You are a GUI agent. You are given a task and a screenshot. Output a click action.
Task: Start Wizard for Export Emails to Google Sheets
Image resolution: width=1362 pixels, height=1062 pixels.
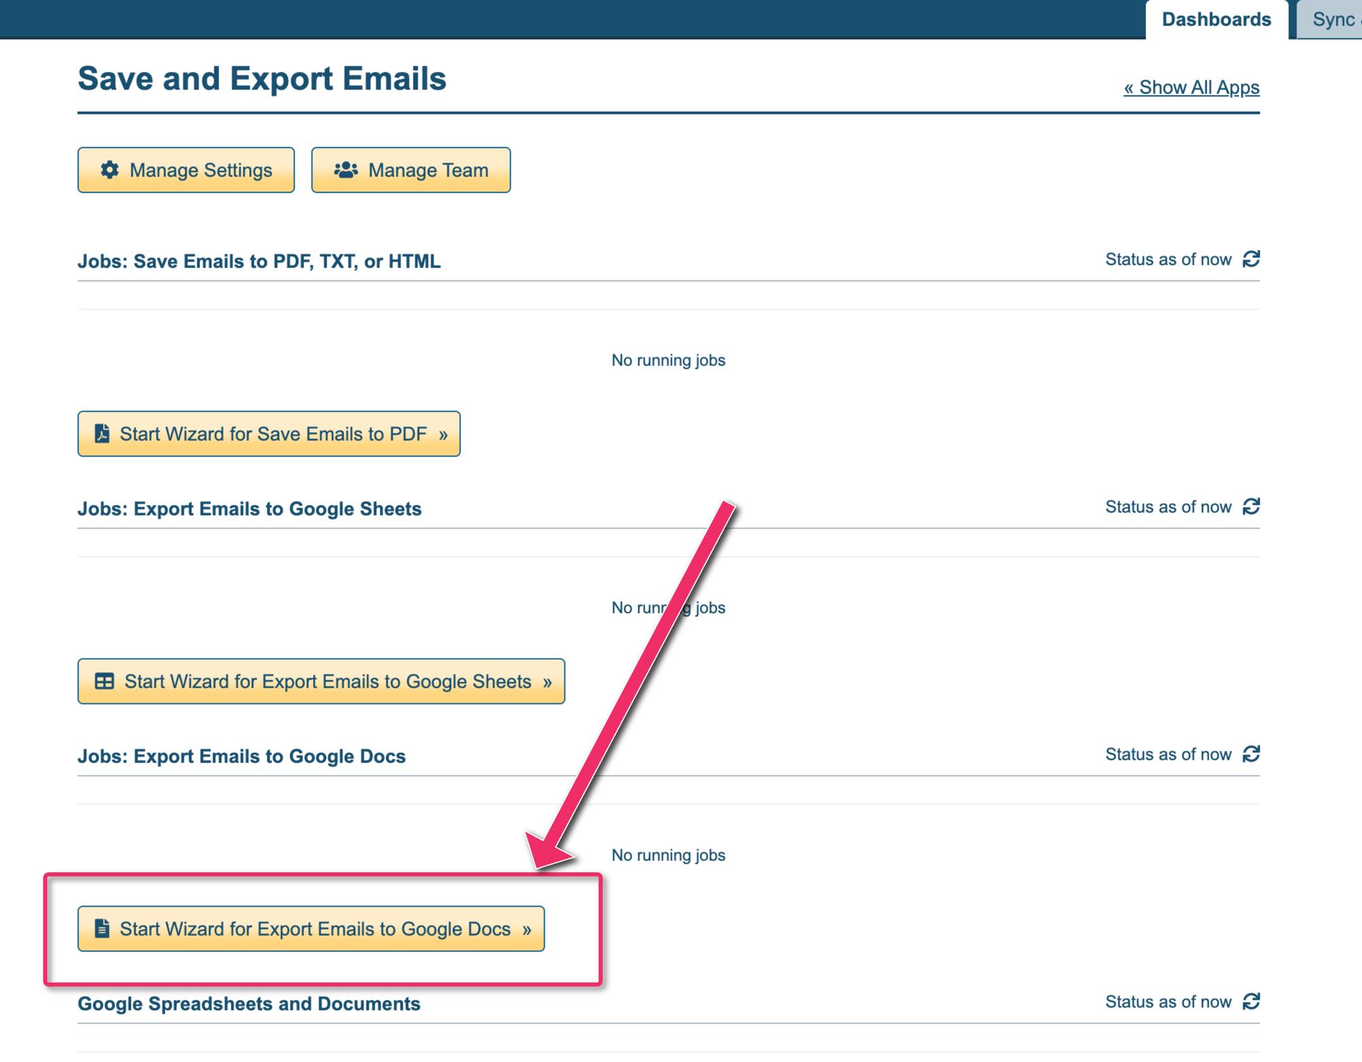(x=321, y=681)
